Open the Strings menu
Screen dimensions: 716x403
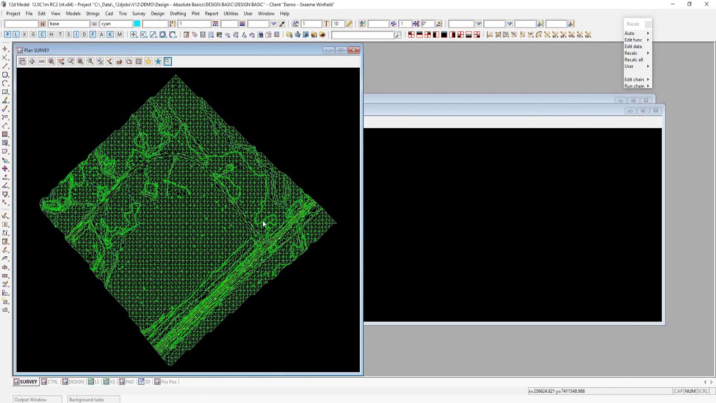(93, 13)
